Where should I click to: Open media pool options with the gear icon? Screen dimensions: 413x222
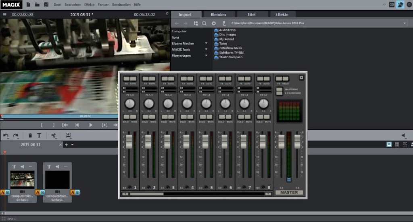click(x=214, y=23)
